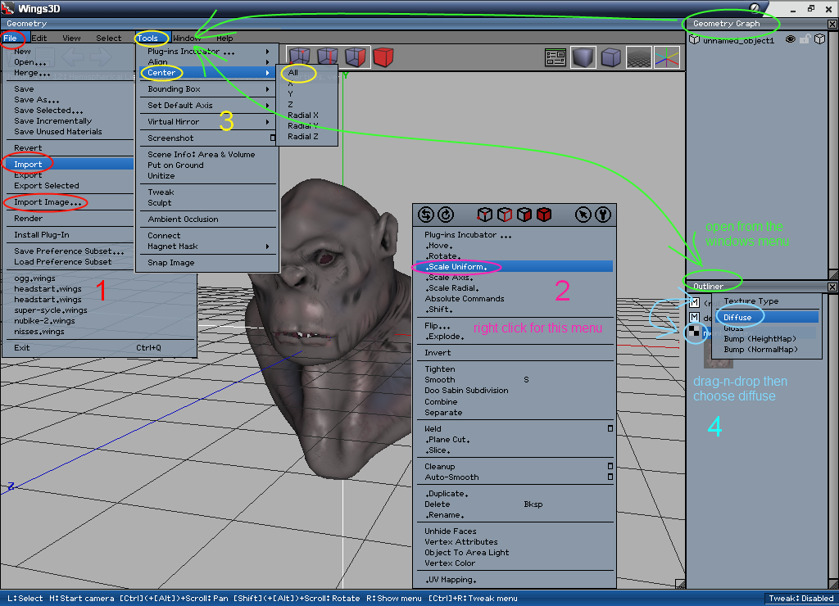Choose edge mode icon in context menu header
This screenshot has width=839, height=606.
505,215
